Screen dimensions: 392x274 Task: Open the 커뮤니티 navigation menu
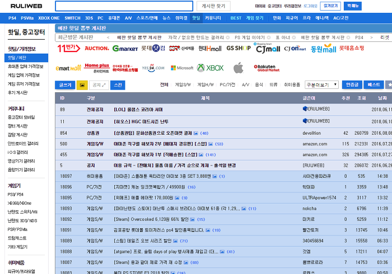click(213, 18)
